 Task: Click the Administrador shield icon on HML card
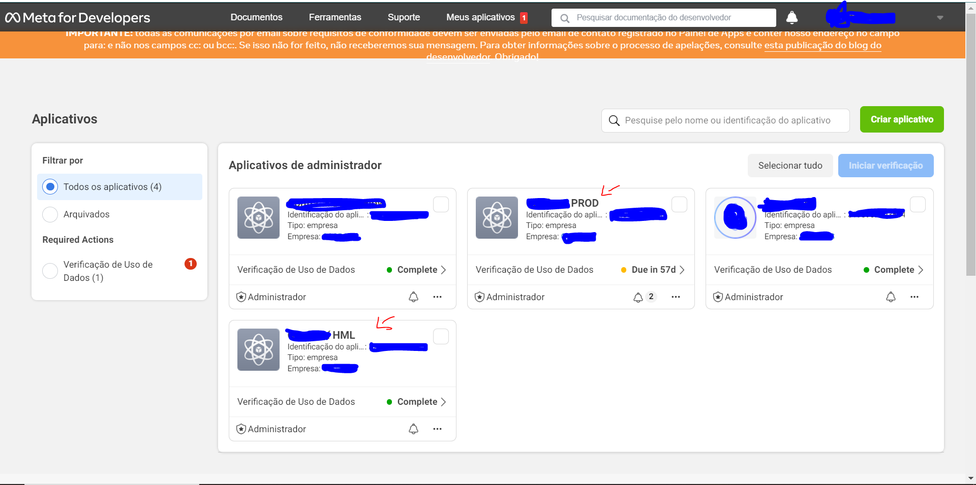(x=241, y=429)
